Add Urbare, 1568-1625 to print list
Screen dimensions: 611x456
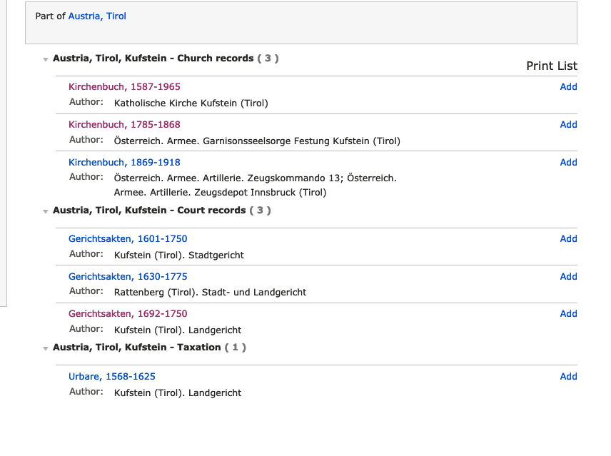tap(568, 376)
